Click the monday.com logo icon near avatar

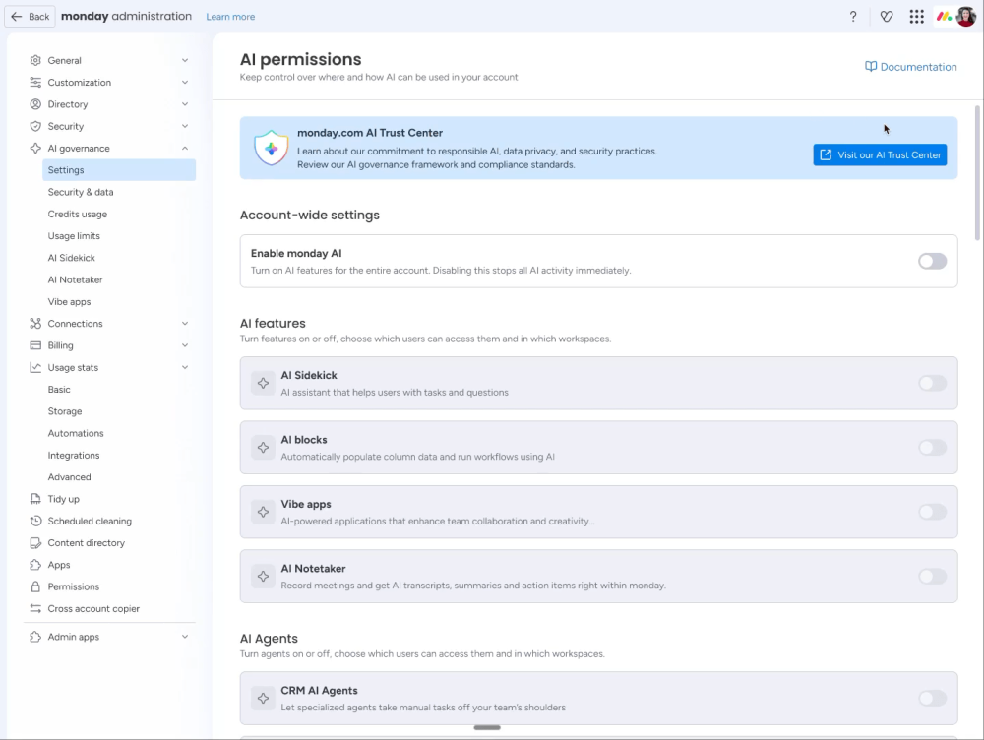click(943, 17)
